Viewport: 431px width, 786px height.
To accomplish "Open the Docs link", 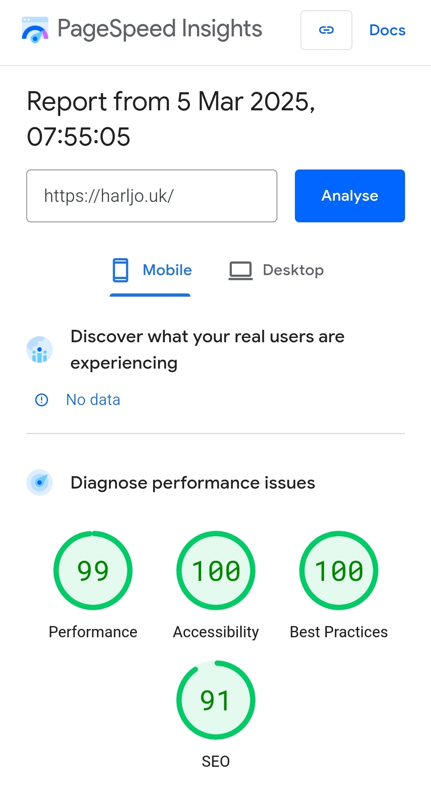I will (x=387, y=30).
